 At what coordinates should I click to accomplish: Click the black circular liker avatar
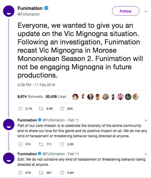click(128, 97)
